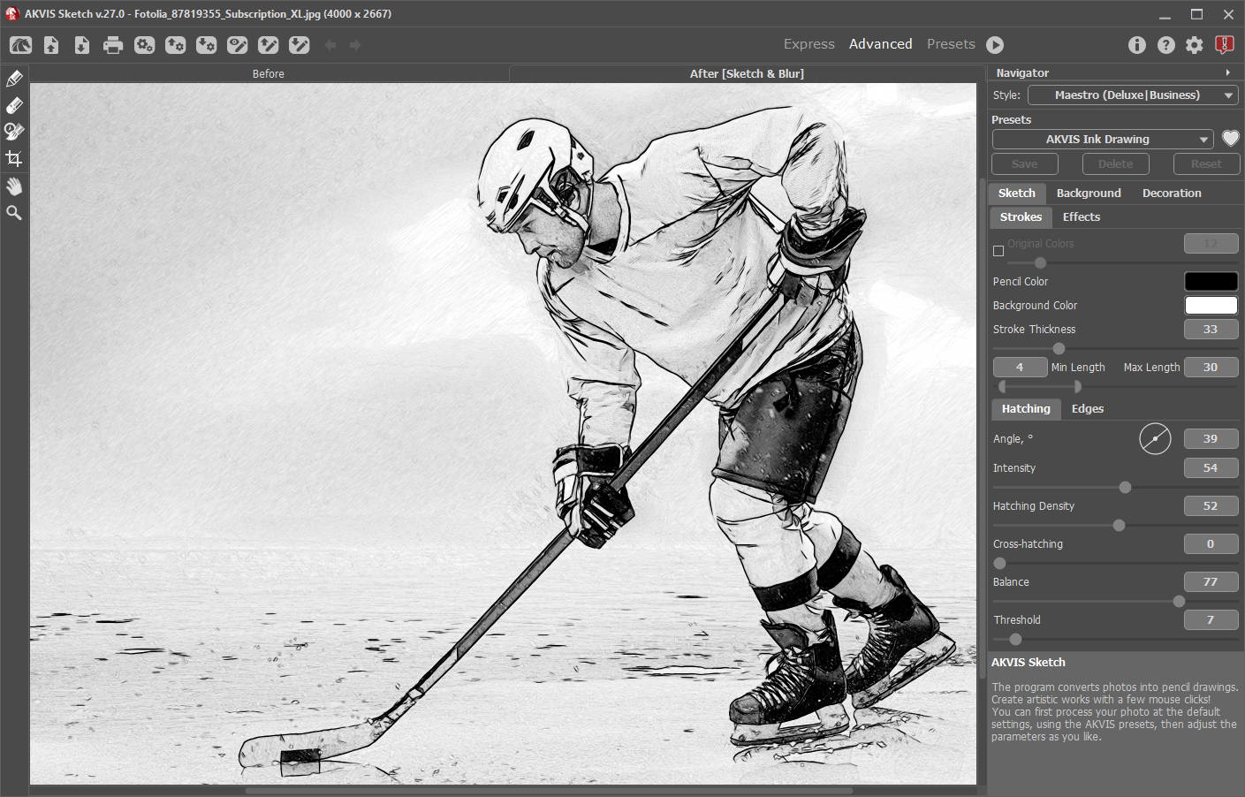1245x797 pixels.
Task: Click the Print image icon
Action: [113, 45]
